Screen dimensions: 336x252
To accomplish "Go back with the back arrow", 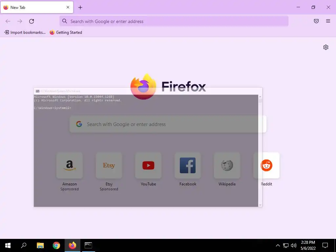I will pos(8,21).
